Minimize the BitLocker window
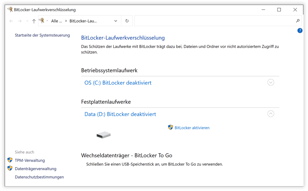The image size is (308, 191). [263, 10]
